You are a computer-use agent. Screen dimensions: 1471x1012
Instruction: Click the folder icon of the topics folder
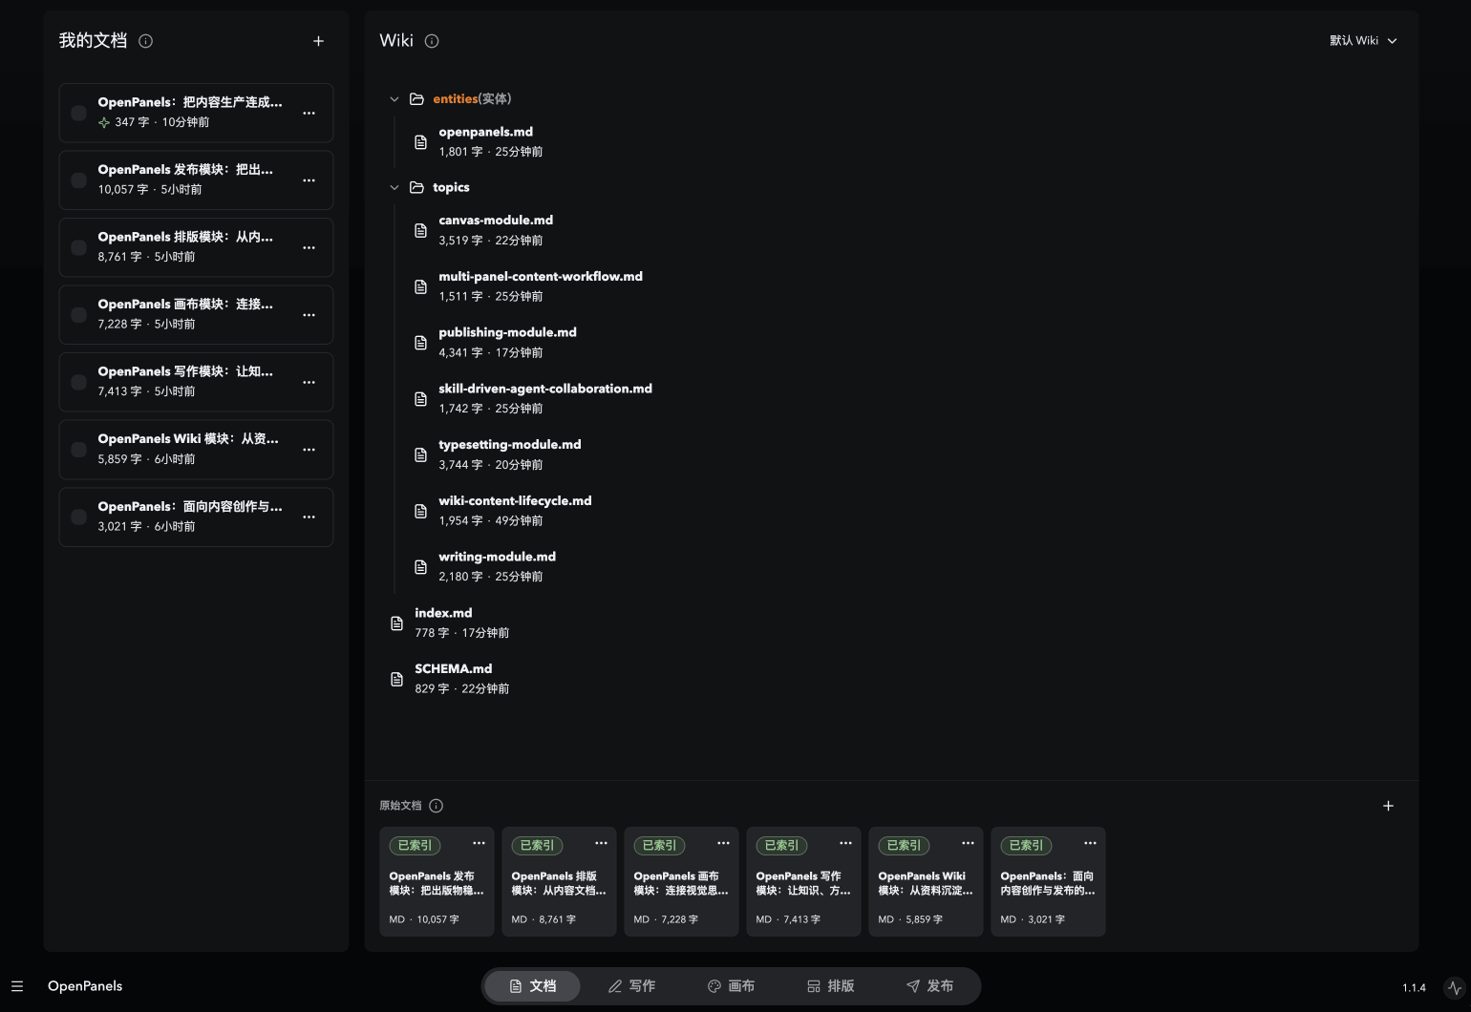416,187
